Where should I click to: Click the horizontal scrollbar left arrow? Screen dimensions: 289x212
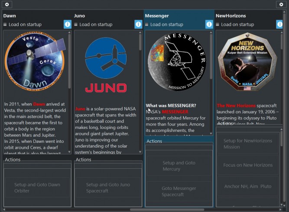click(x=4, y=209)
